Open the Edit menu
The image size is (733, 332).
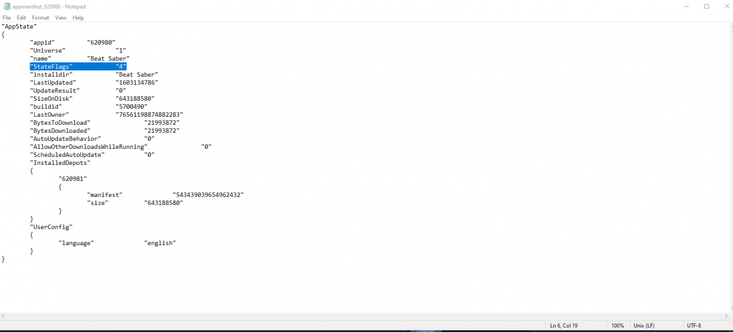[x=21, y=18]
